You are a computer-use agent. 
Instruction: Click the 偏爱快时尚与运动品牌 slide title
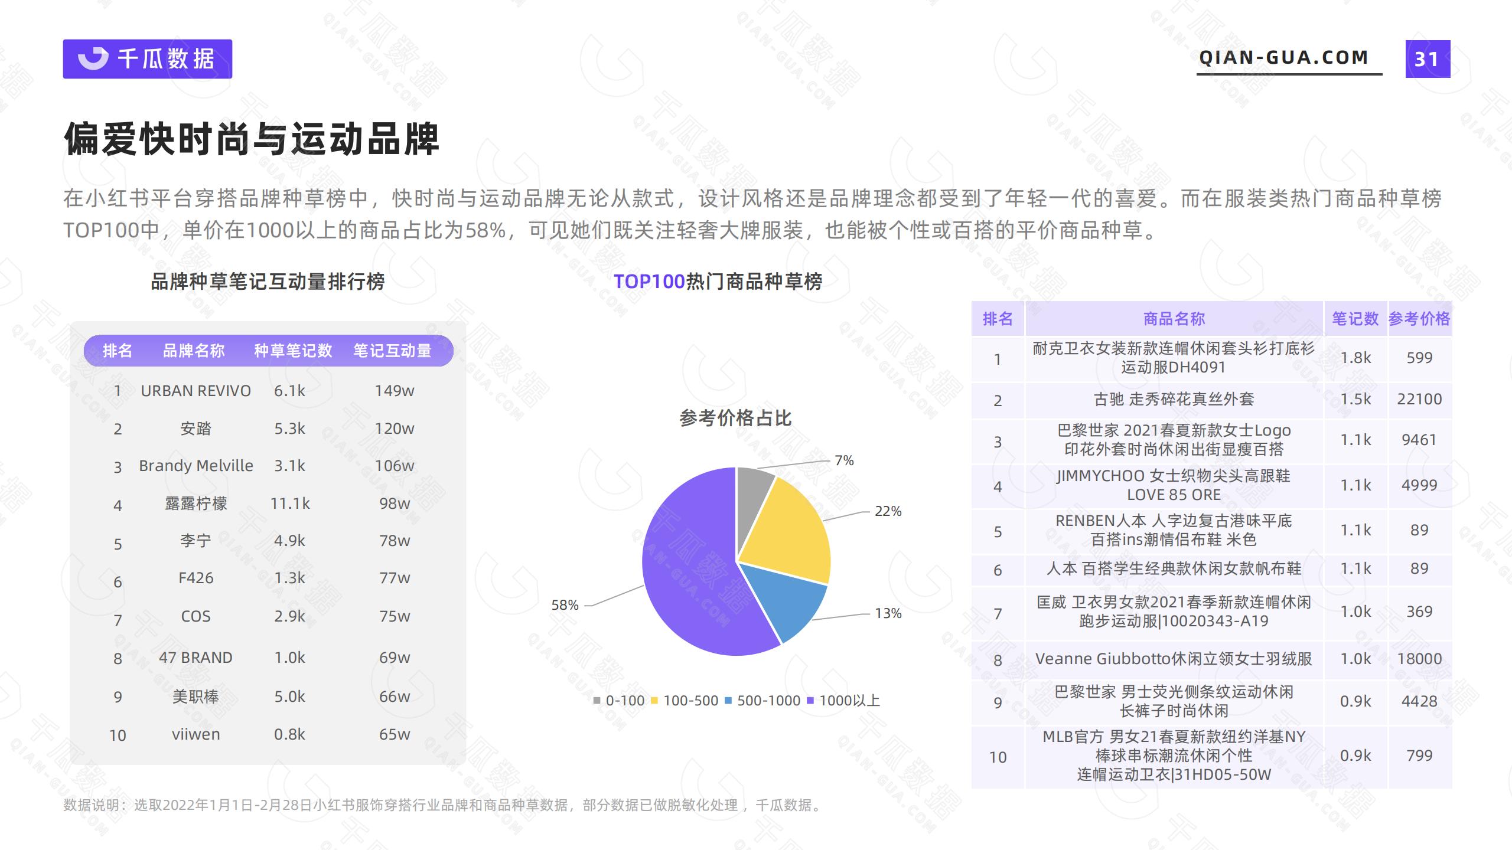tap(252, 140)
